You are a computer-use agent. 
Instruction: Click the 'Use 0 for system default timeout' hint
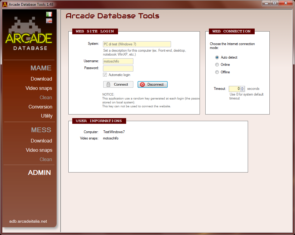[x=246, y=96]
